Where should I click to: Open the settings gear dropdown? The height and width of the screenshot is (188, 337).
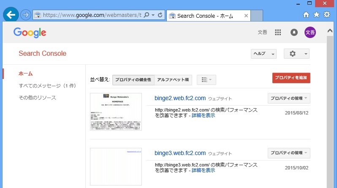[x=296, y=54]
